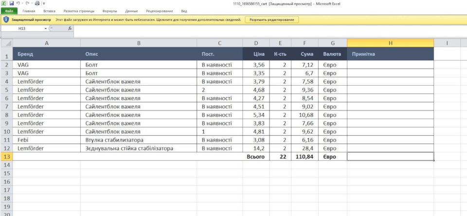
Task: Select row 1 header
Action: tap(6, 54)
